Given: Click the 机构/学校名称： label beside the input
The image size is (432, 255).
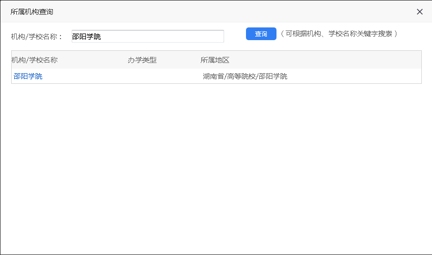Looking at the screenshot, I should [x=37, y=37].
